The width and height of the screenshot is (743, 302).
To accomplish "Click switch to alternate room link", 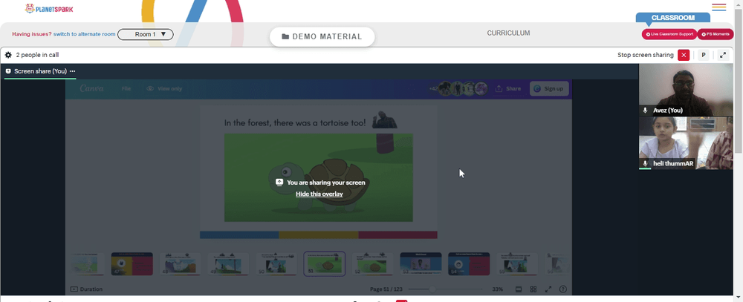I will (x=85, y=34).
